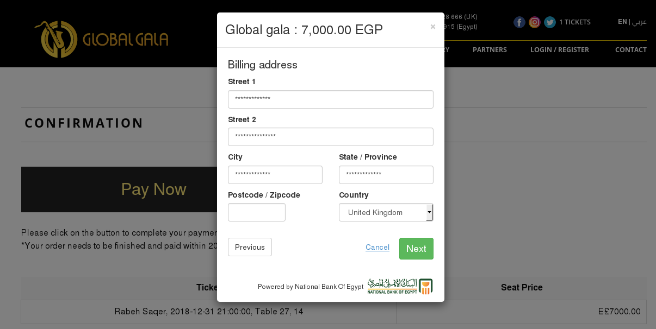Open the Facebook icon link

pyautogui.click(x=519, y=22)
